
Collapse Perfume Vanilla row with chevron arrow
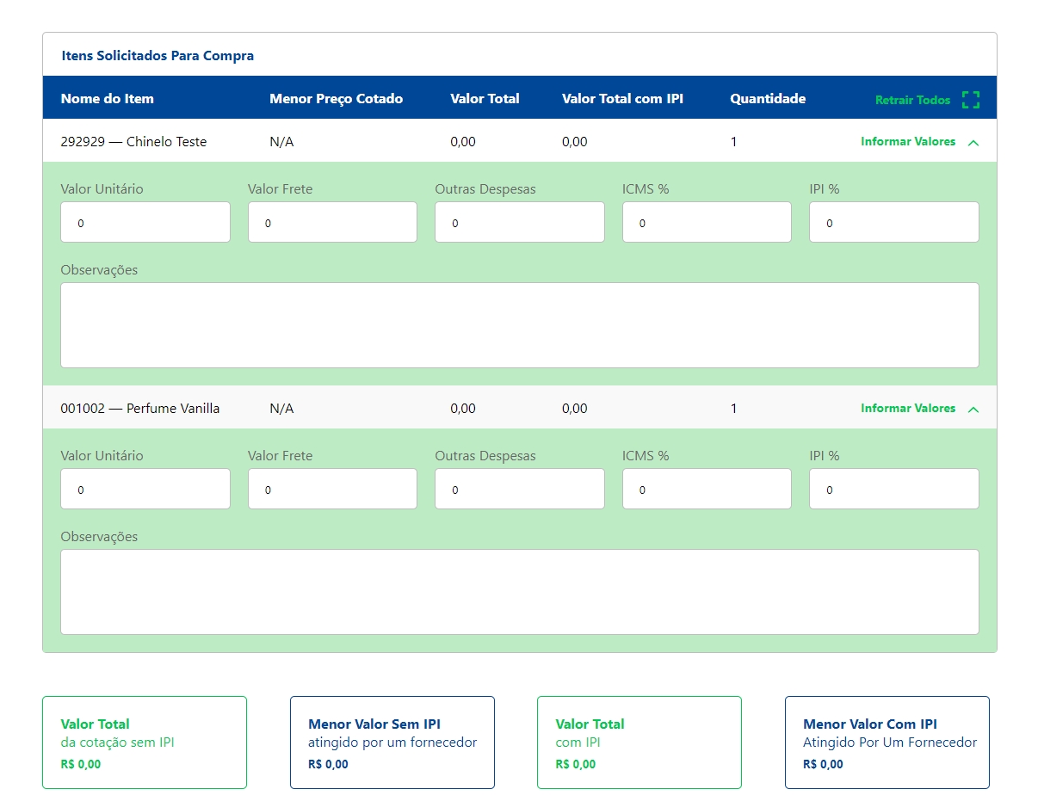coord(973,410)
